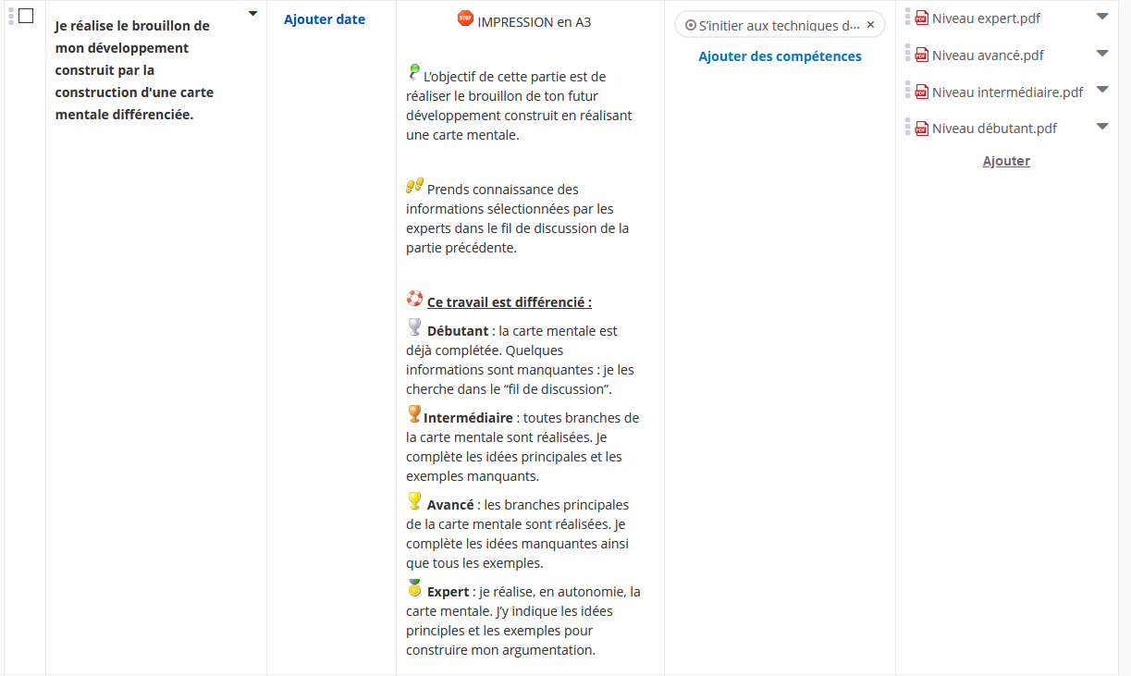This screenshot has width=1131, height=676.
Task: Click the PDF icon of Niveau expert.pdf
Action: (x=921, y=18)
